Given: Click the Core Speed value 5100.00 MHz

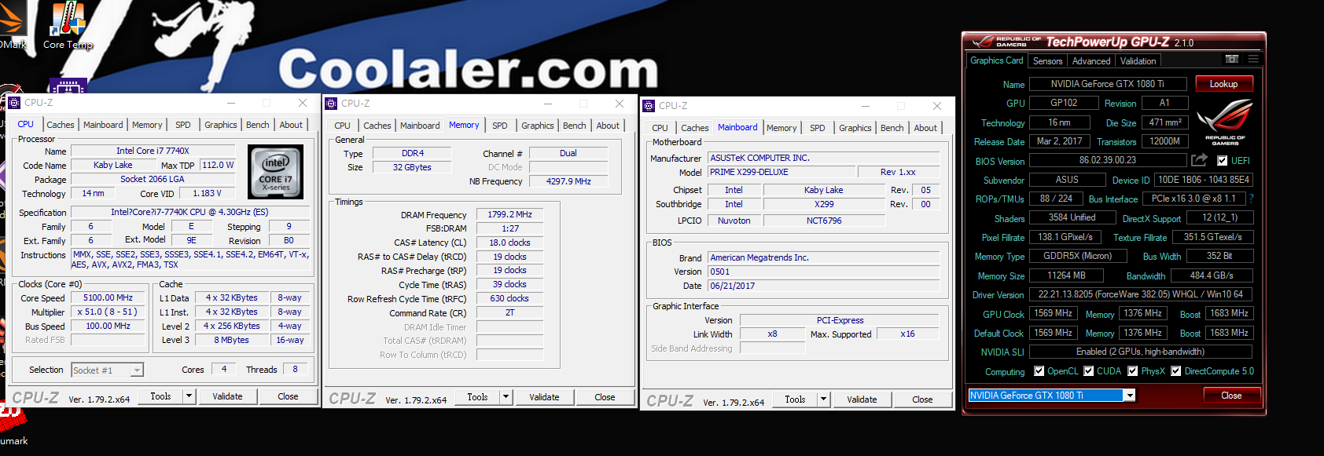Looking at the screenshot, I should 108,297.
